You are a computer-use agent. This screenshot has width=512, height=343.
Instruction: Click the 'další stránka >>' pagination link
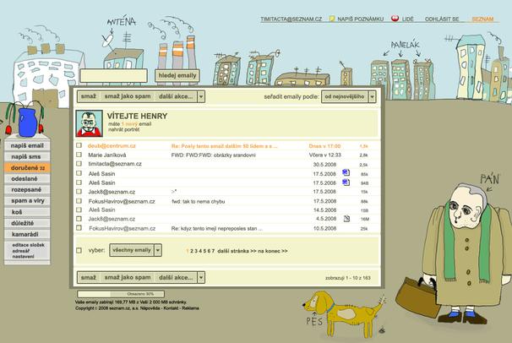[x=237, y=251]
